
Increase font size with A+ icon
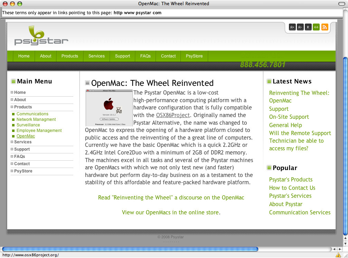click(x=292, y=27)
